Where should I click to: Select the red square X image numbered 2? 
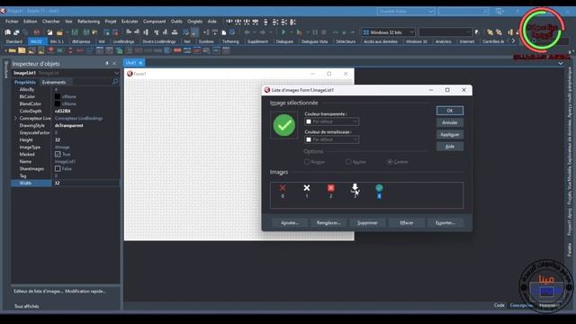[x=330, y=188]
